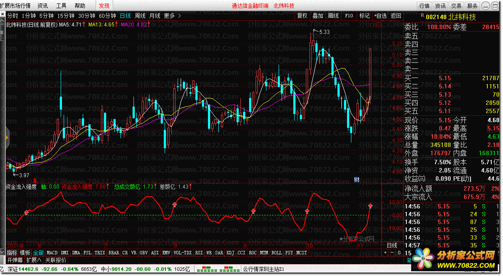Viewport: 503px width, 276px height.
Task: Select the 60分钟 timeframe
Action: click(x=107, y=16)
